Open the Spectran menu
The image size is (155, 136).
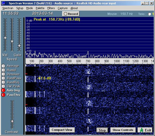pyautogui.click(x=8, y=8)
